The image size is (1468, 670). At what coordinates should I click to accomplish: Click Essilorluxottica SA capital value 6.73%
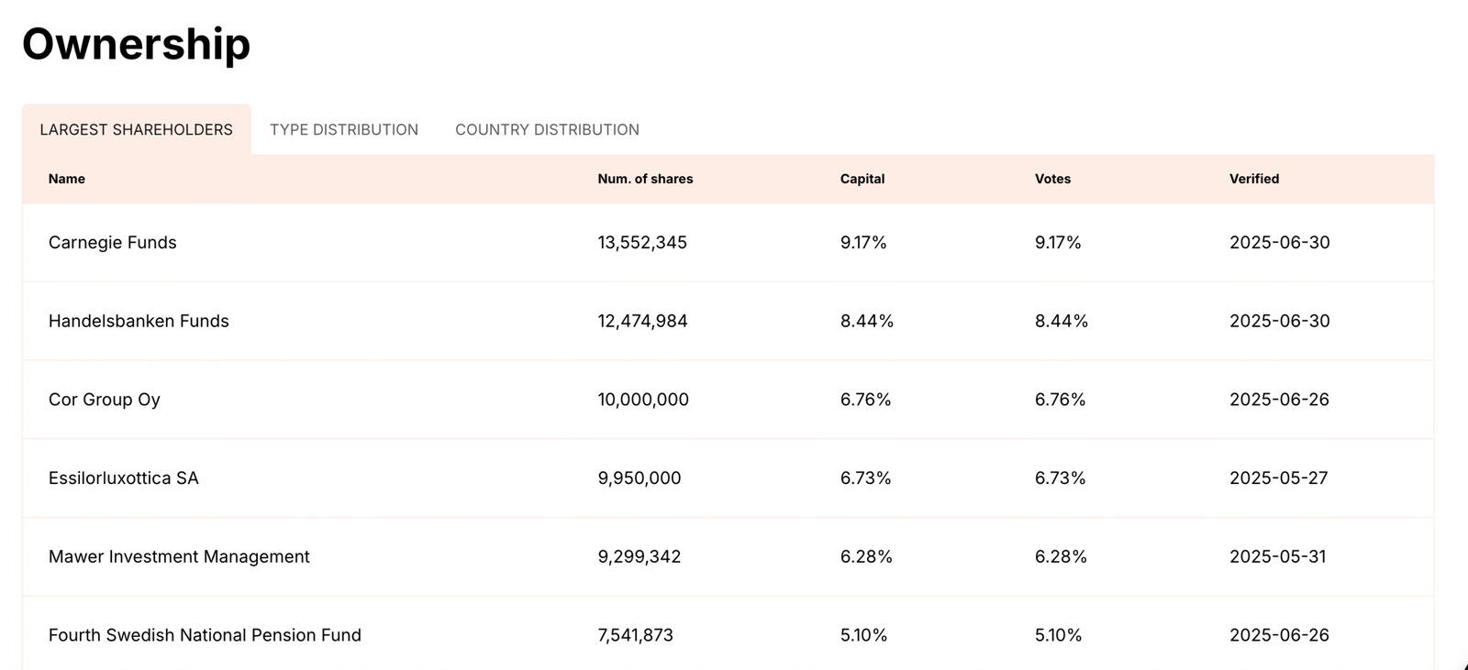click(x=866, y=478)
